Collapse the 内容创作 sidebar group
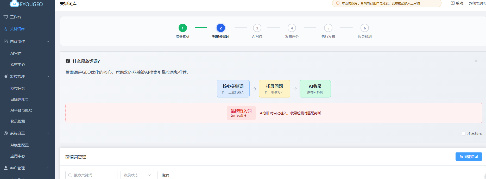Viewport: 486px width, 179px height. (48, 41)
